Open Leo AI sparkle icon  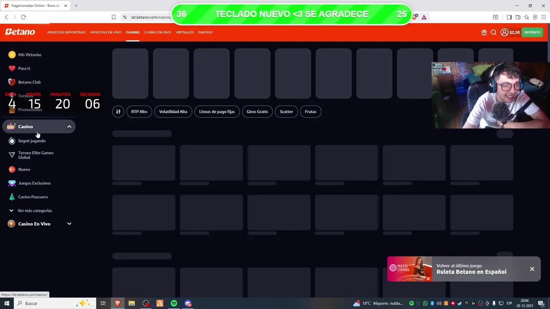526,17
